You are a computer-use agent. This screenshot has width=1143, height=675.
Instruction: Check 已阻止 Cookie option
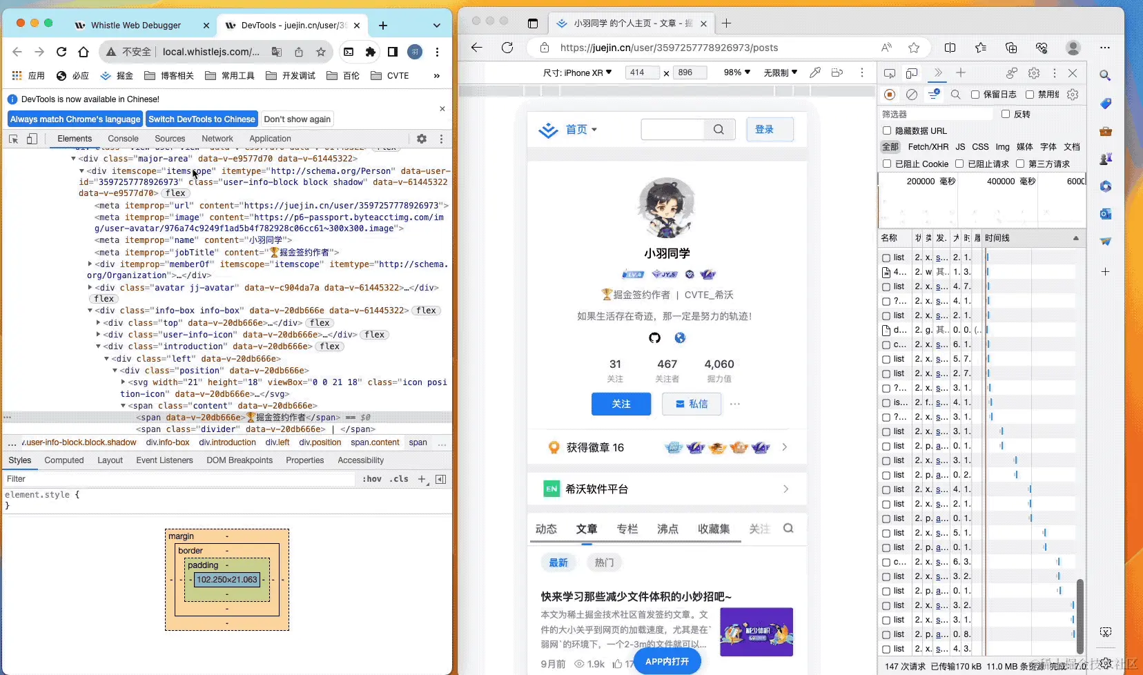point(887,164)
